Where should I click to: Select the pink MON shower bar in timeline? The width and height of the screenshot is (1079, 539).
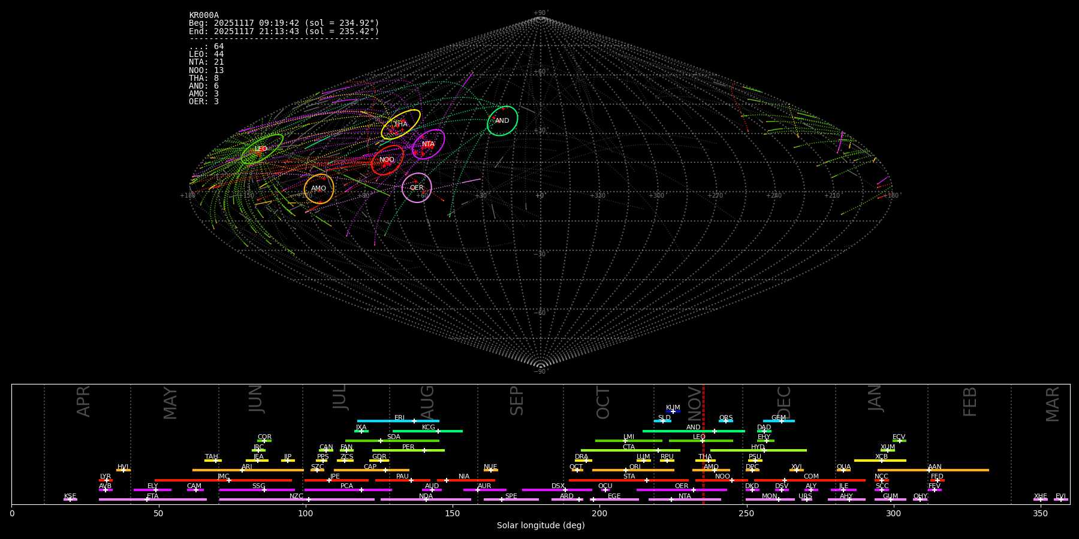pyautogui.click(x=770, y=499)
